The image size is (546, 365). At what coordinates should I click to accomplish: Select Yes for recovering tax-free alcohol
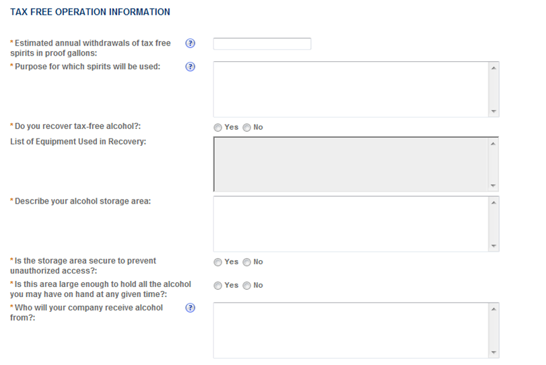[217, 127]
